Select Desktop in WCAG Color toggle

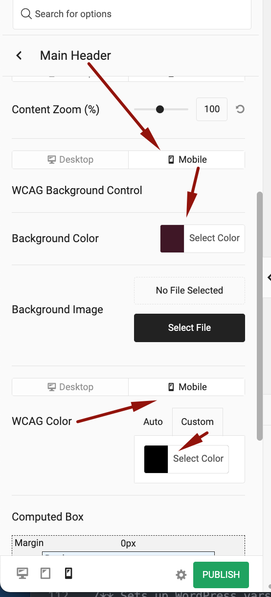click(x=70, y=387)
